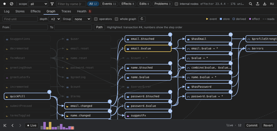
Task: Select the email.$touched store node
Action: pos(148,39)
